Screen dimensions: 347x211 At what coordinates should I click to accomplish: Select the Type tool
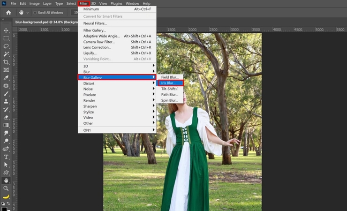tap(6, 157)
